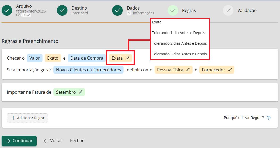Click the pencil icon beside Pessoa Física
Image resolution: width=280 pixels, height=148 pixels.
(x=188, y=70)
